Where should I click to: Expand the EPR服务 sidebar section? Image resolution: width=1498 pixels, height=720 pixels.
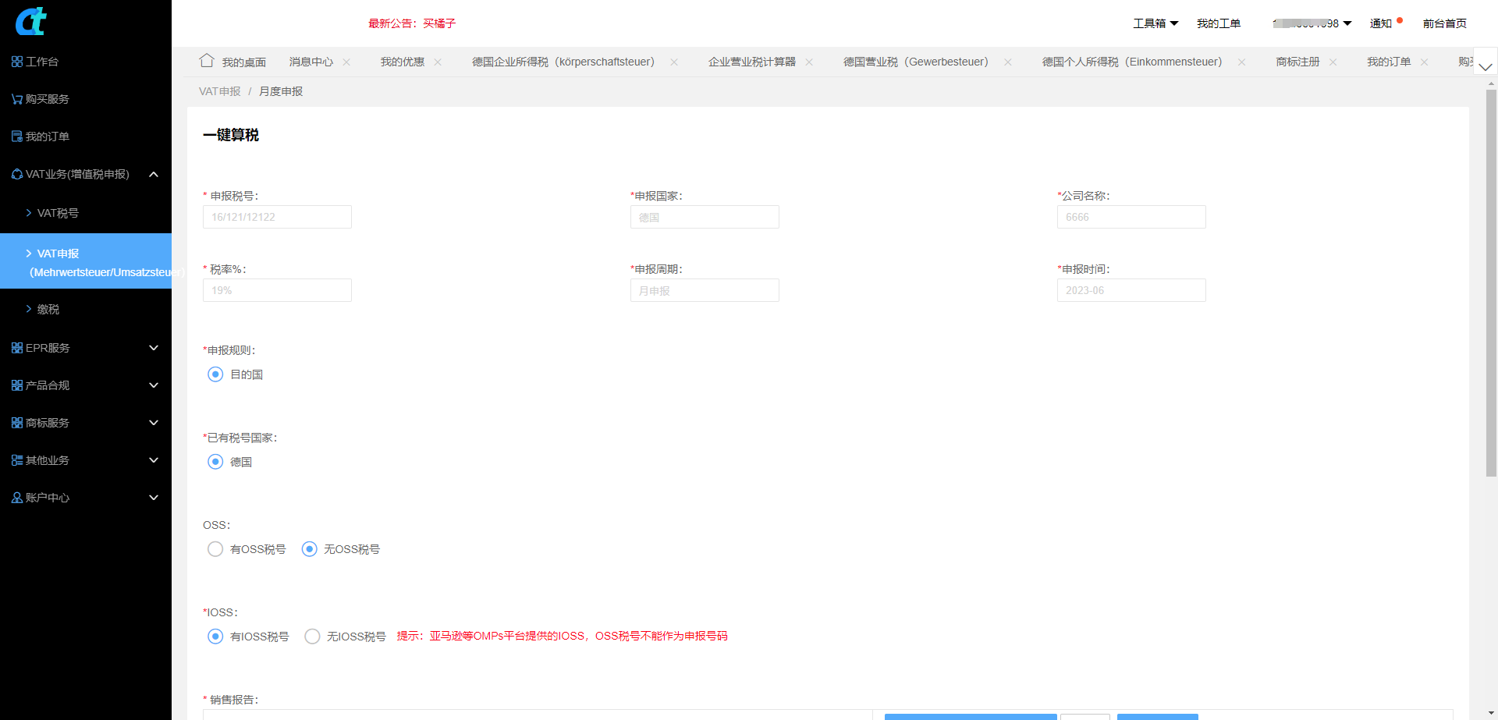click(x=86, y=348)
